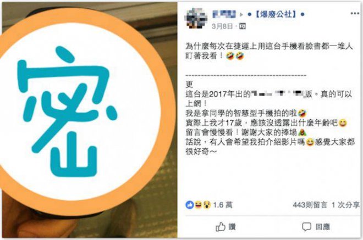
Task: View the 443則留言 comments list
Action: [x=310, y=205]
